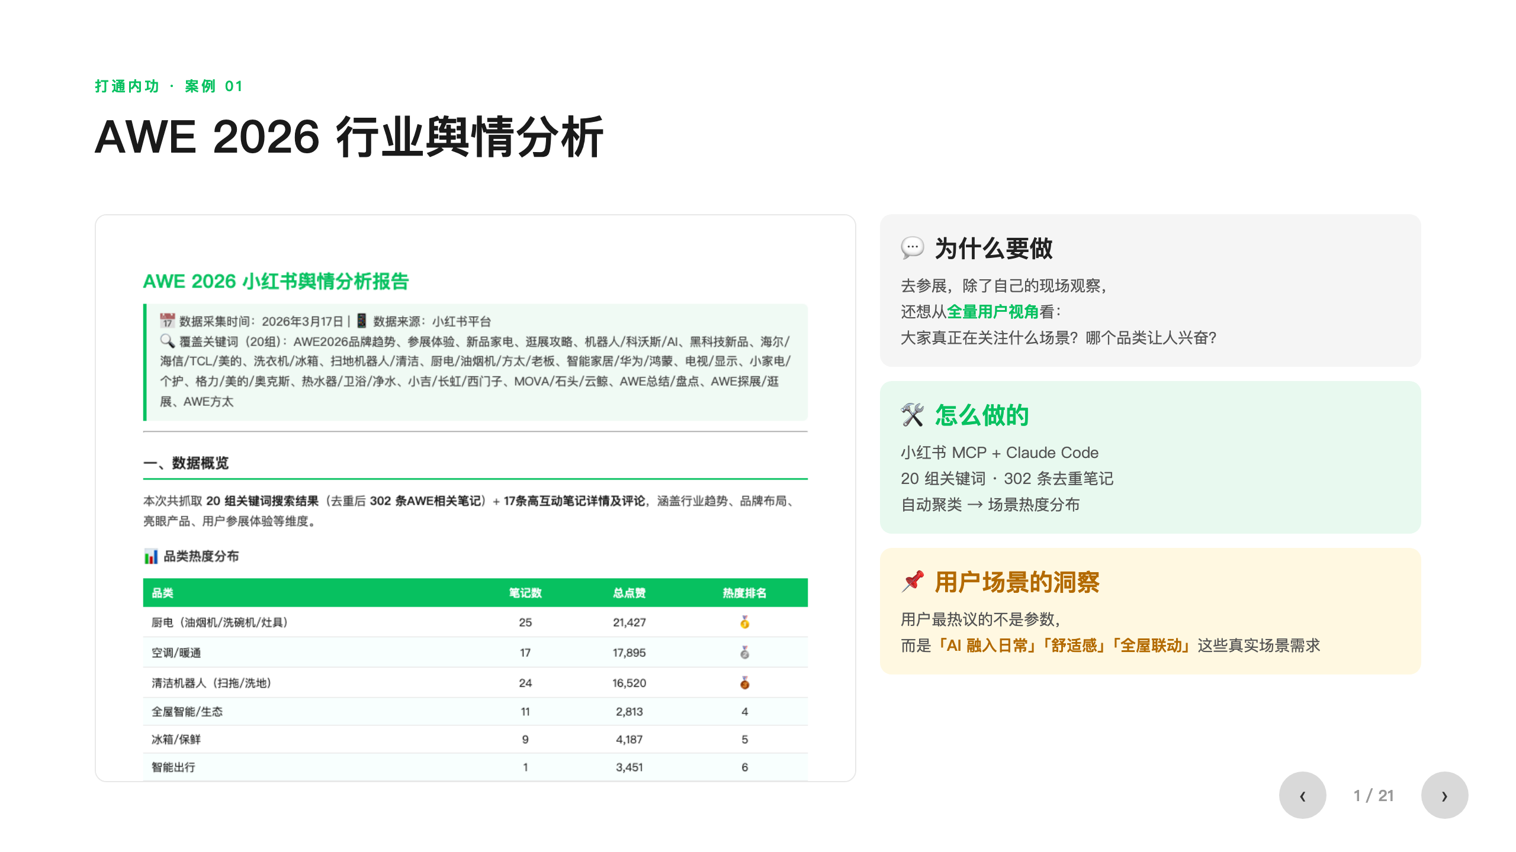Select the 厨电（油烟机/洗碗机/灶具） row label
Image resolution: width=1516 pixels, height=852 pixels.
point(220,622)
